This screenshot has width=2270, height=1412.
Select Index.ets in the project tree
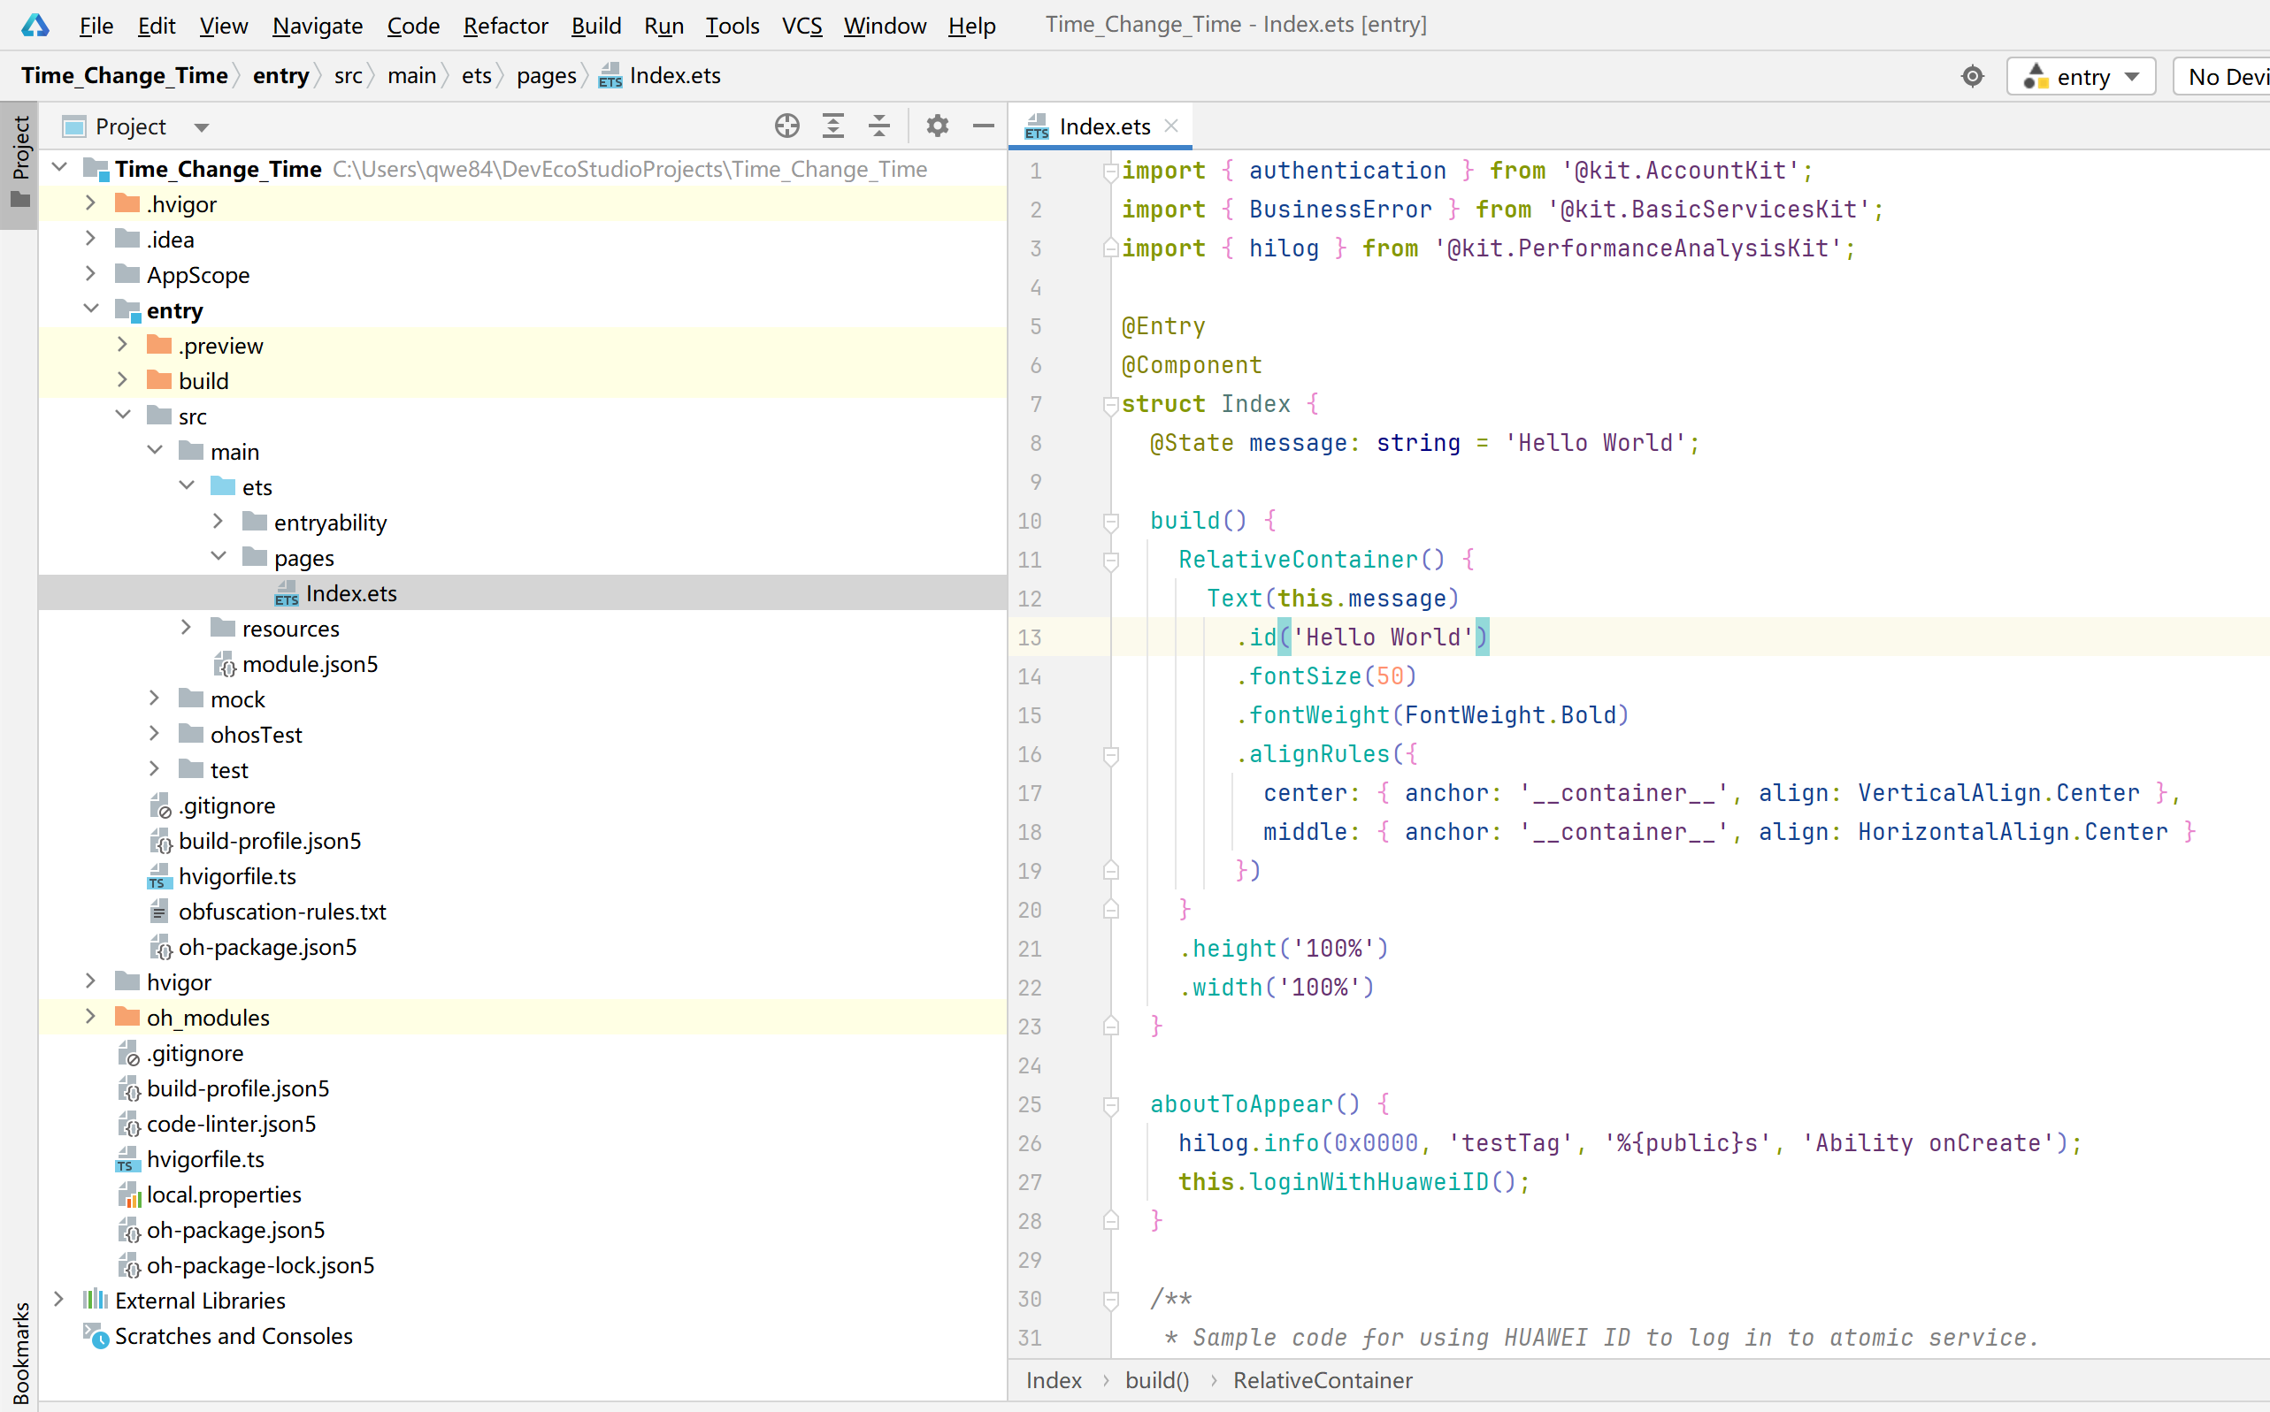[x=522, y=593]
